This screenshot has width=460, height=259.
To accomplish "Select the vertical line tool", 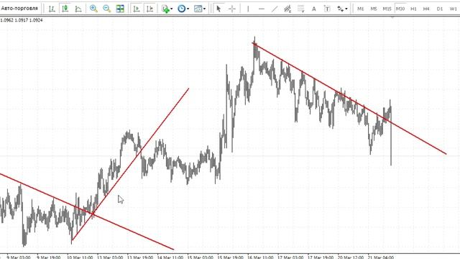I will point(248,9).
